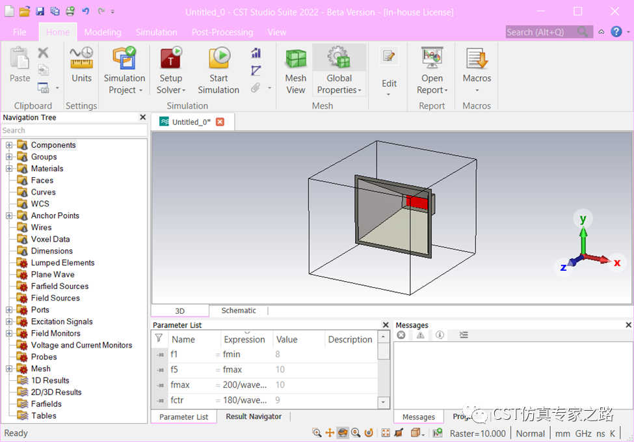This screenshot has width=634, height=442.
Task: Toggle error messages filter in Messages panel
Action: 401,335
